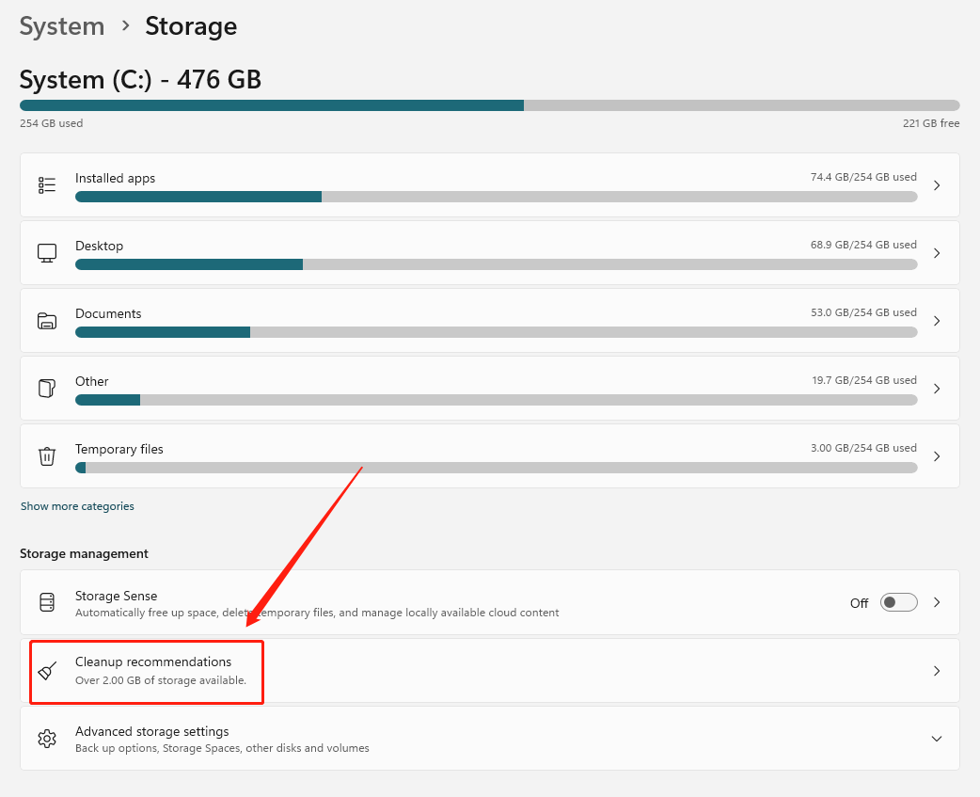Open the Cleanup recommendations entry

(153, 662)
